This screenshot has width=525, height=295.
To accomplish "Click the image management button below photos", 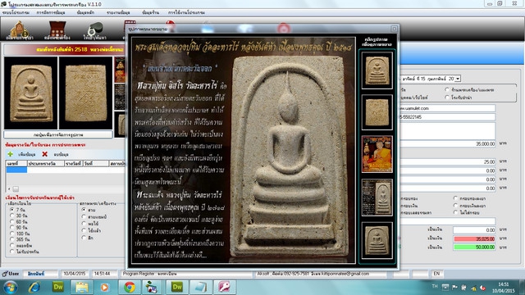I will pos(58,134).
